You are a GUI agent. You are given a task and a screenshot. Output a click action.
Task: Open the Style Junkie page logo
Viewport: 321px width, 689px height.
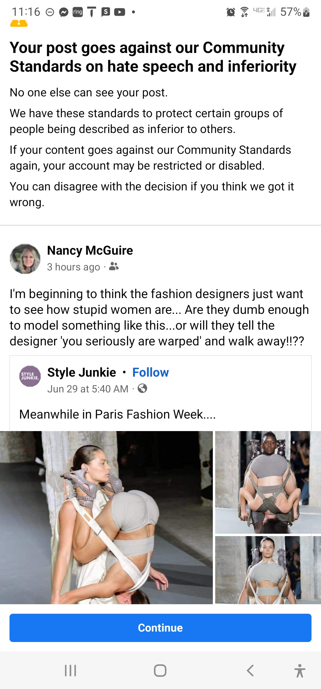(x=30, y=376)
